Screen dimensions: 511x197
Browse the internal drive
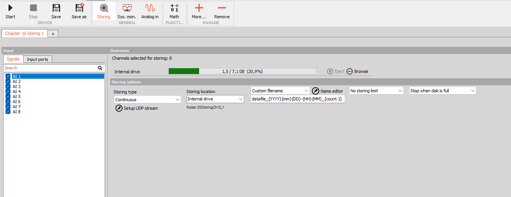(x=357, y=71)
